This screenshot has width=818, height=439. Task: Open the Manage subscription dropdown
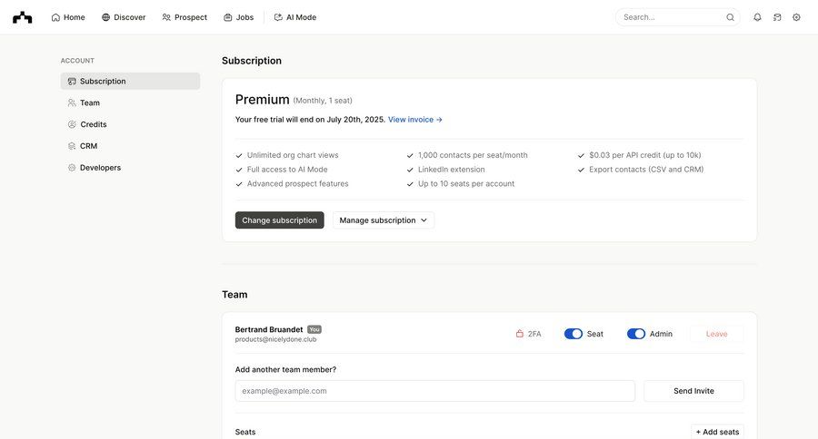[x=384, y=220]
